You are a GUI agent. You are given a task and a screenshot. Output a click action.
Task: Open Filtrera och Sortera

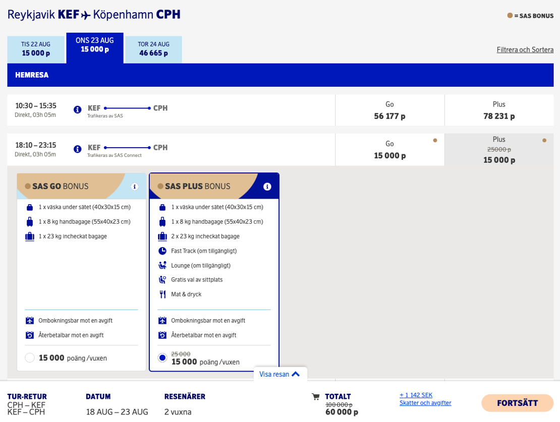525,49
